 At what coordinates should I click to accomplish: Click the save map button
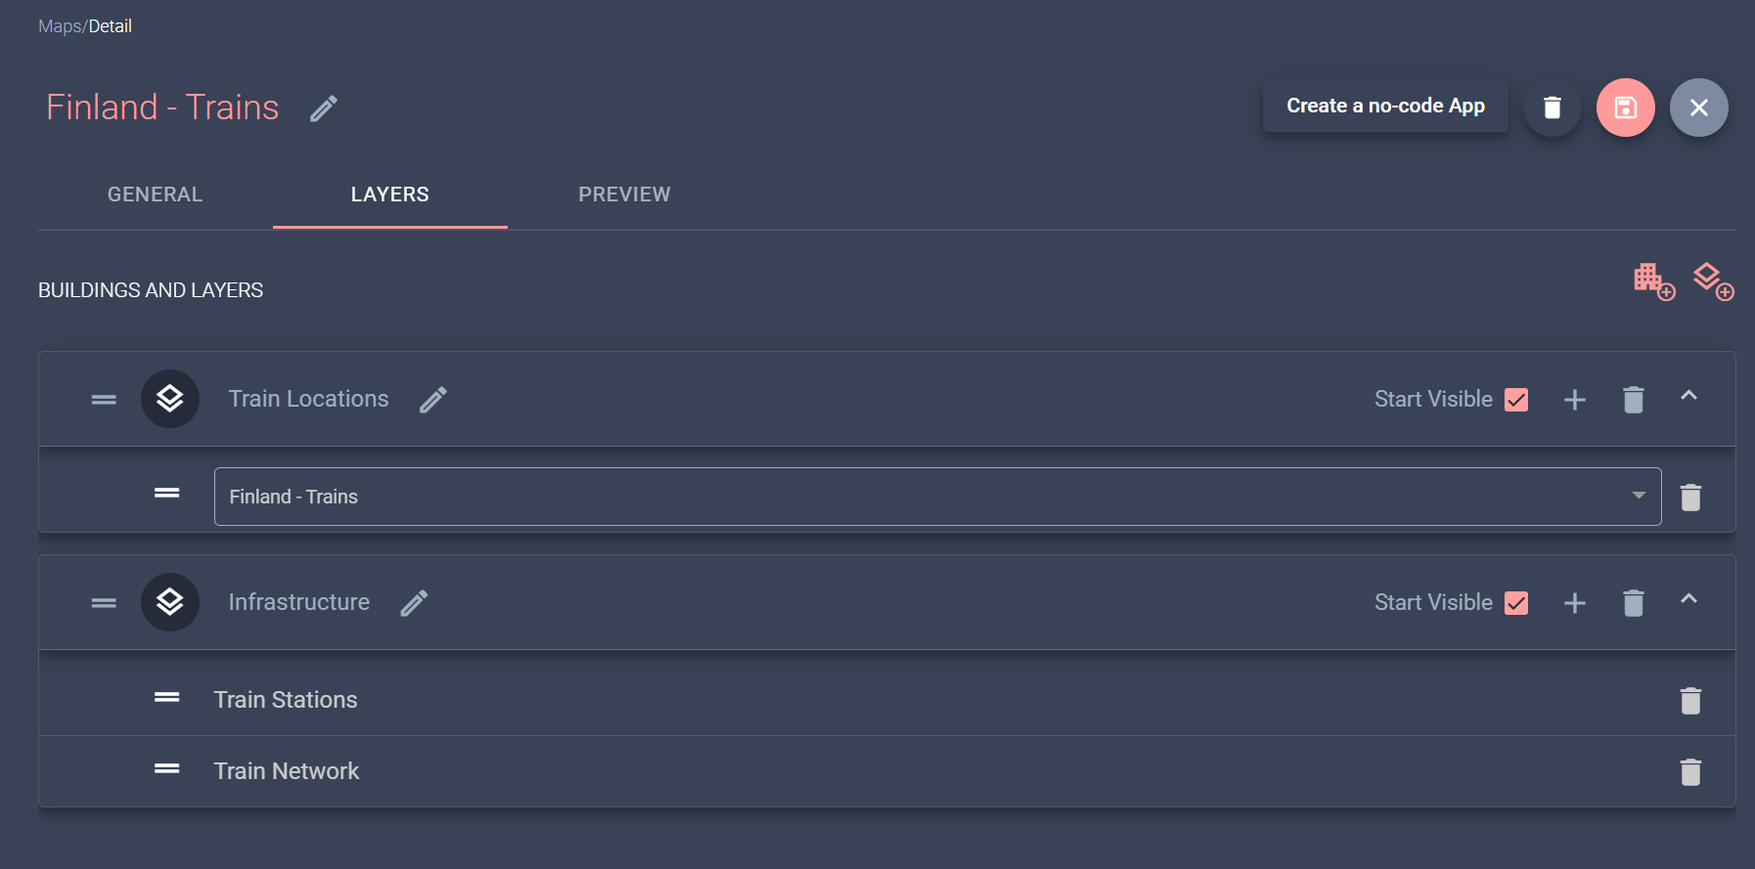pos(1625,108)
